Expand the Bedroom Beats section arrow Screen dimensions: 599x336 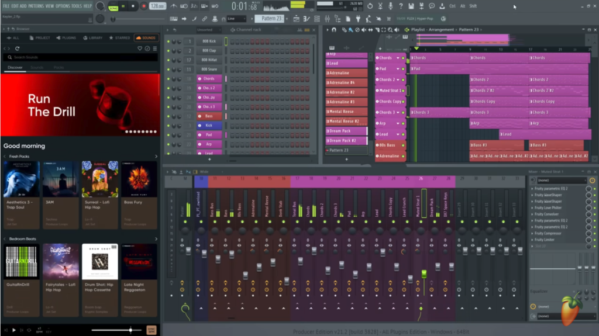coord(156,239)
